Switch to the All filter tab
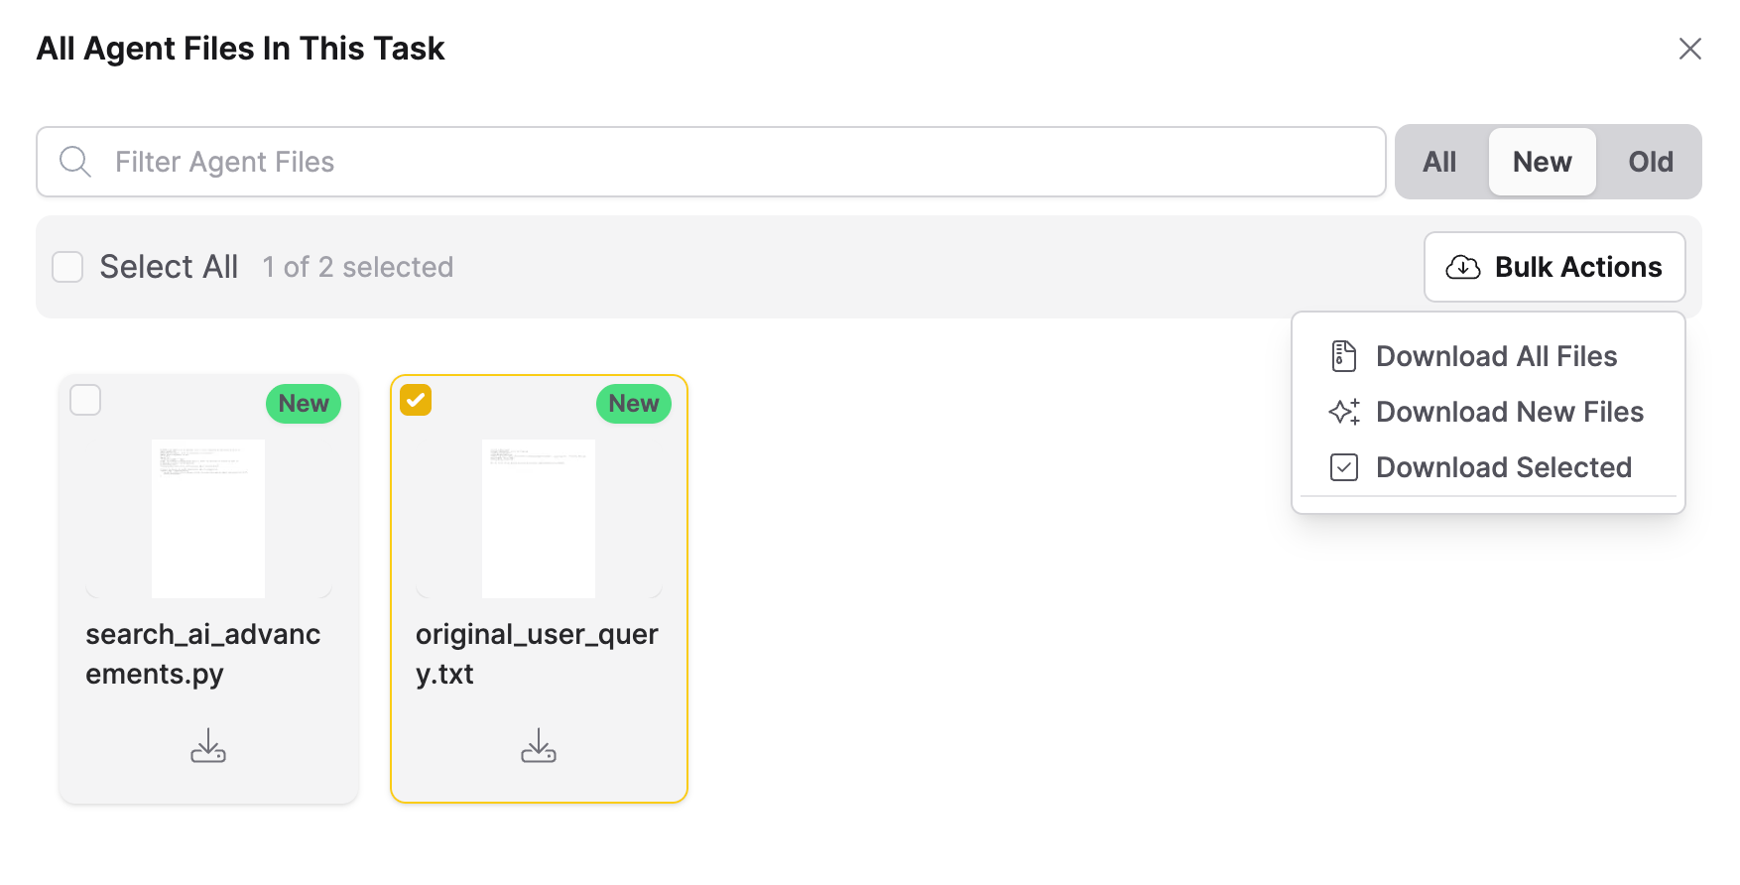Image resolution: width=1740 pixels, height=885 pixels. pyautogui.click(x=1439, y=162)
